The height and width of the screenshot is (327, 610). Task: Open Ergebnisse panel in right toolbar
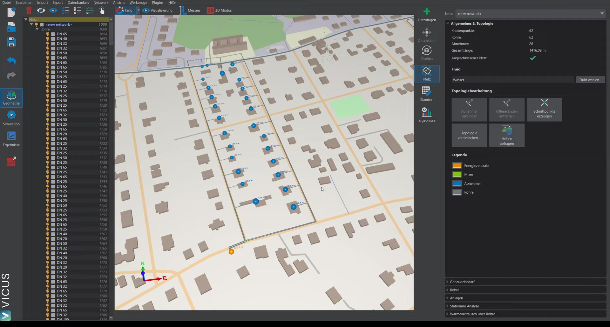pyautogui.click(x=427, y=115)
